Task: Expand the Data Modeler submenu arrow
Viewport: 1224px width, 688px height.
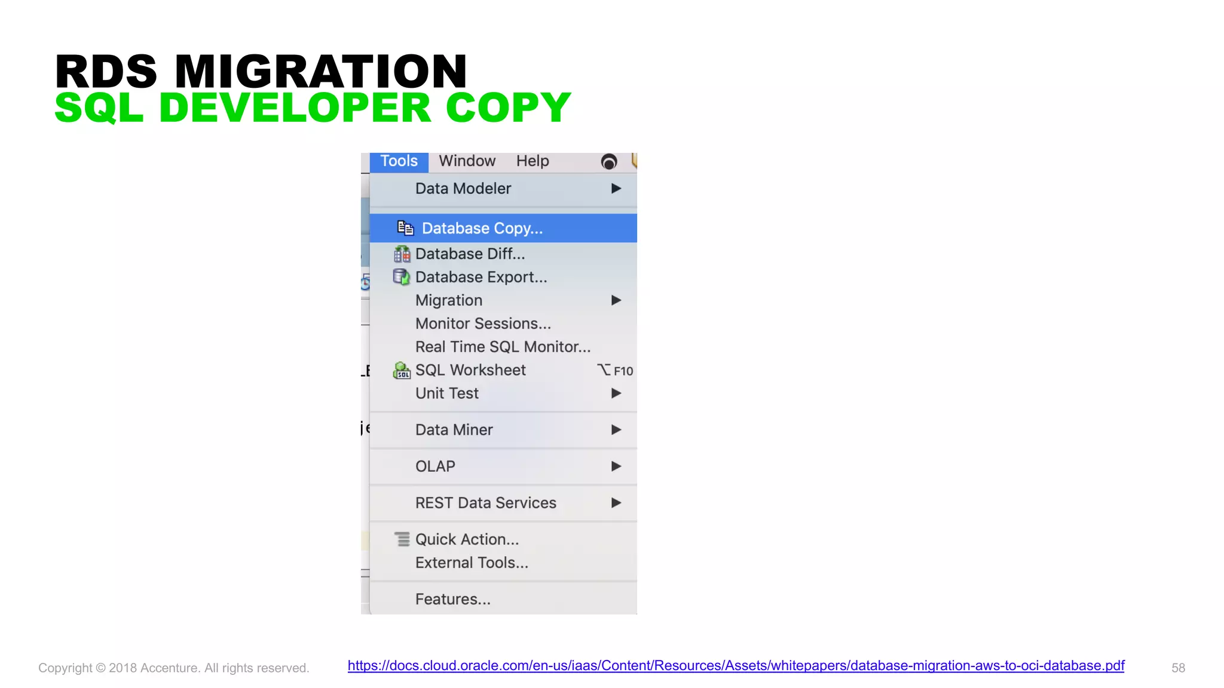Action: coord(616,189)
